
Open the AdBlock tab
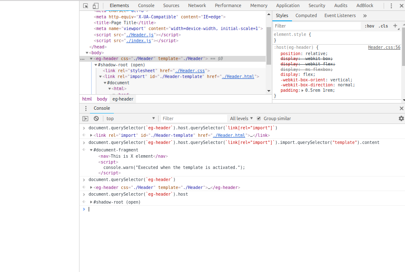click(x=365, y=5)
